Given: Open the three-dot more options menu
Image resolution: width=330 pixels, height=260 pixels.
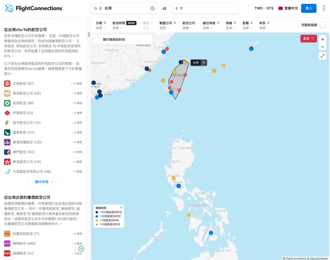Looking at the screenshot, I should coord(324,8).
